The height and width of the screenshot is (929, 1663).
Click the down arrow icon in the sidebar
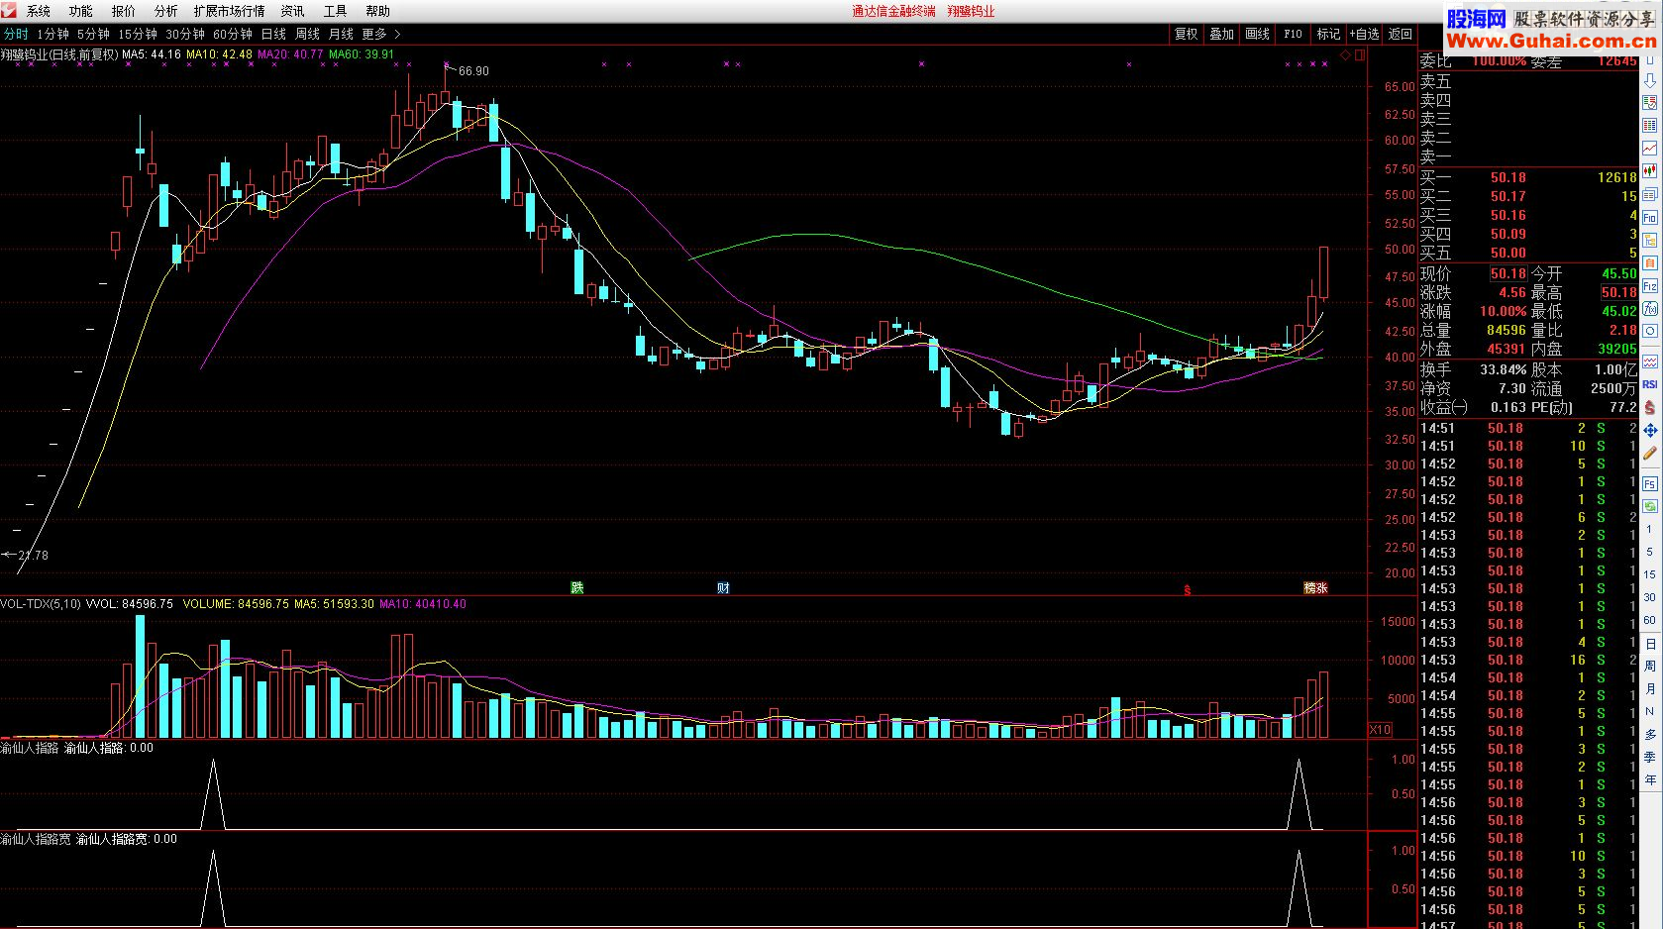pyautogui.click(x=1650, y=80)
